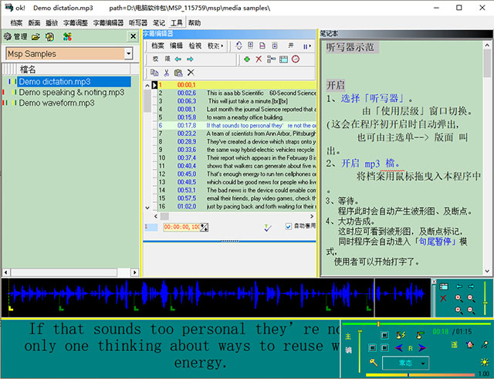
Task: Click the red clock timing icon
Action: coord(295,59)
